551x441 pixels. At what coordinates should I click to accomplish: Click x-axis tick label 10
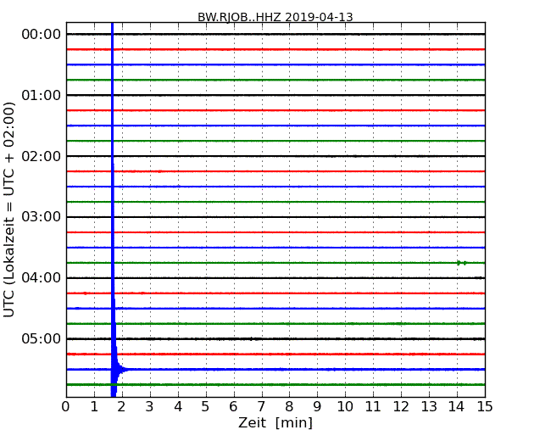(345, 407)
